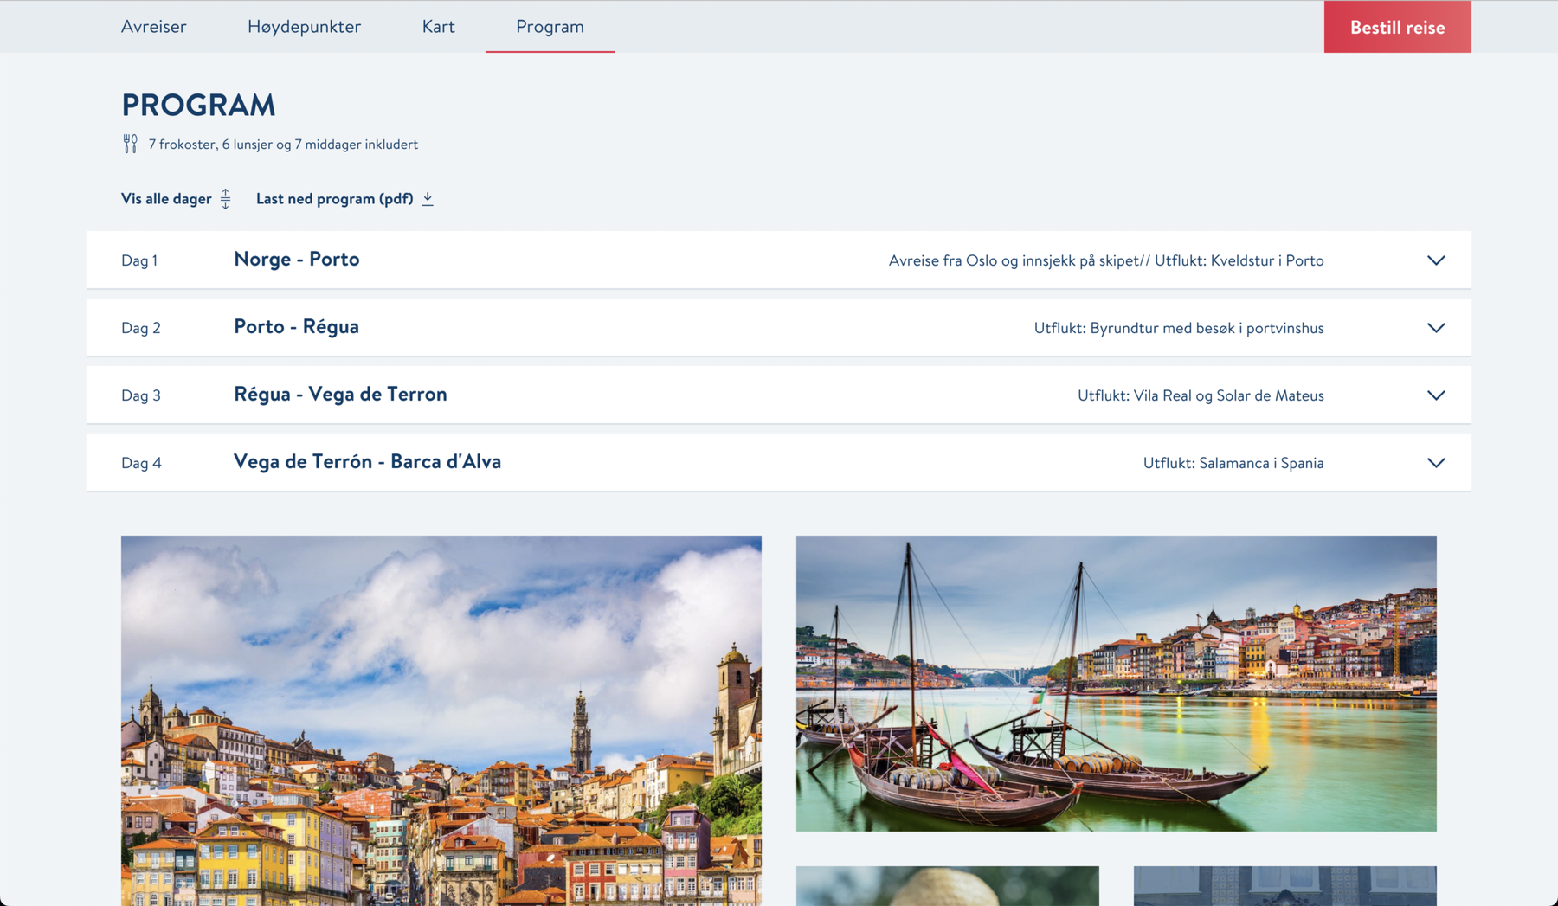Screen dimensions: 1558x906
Task: Click Last ned program (pdf) link
Action: coord(334,199)
